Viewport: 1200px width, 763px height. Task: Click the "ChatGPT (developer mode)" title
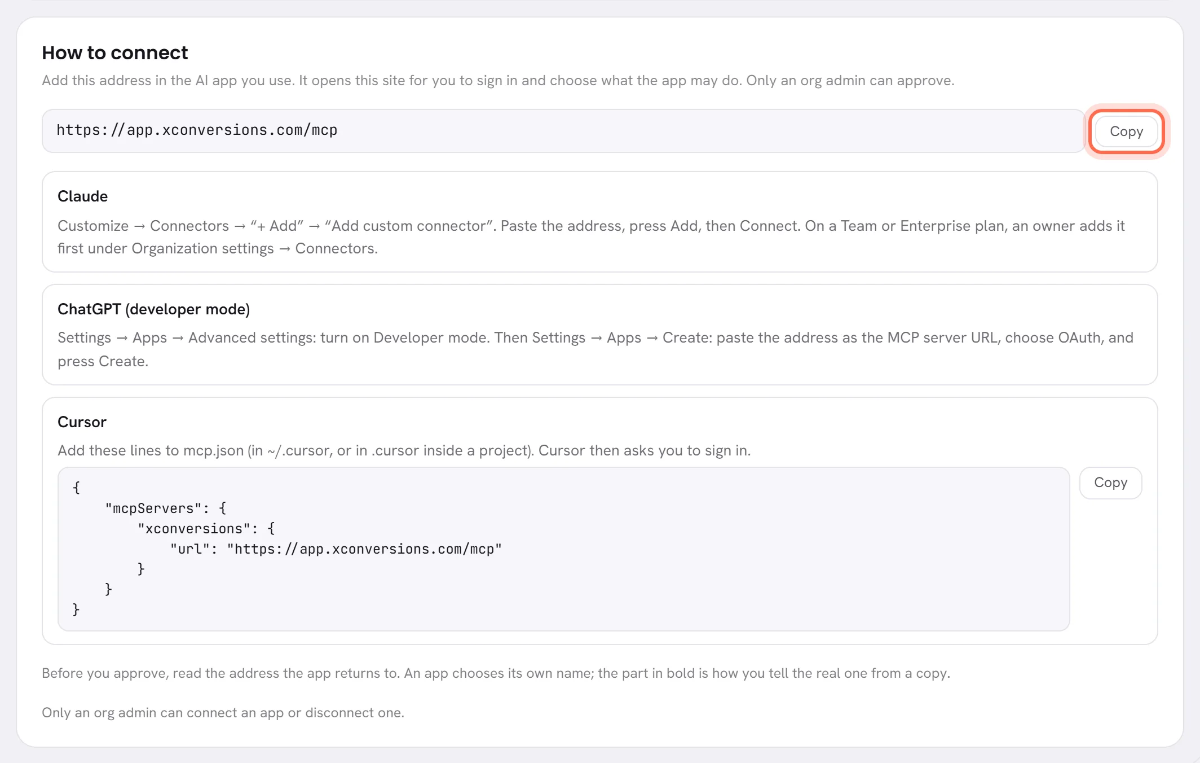point(153,309)
